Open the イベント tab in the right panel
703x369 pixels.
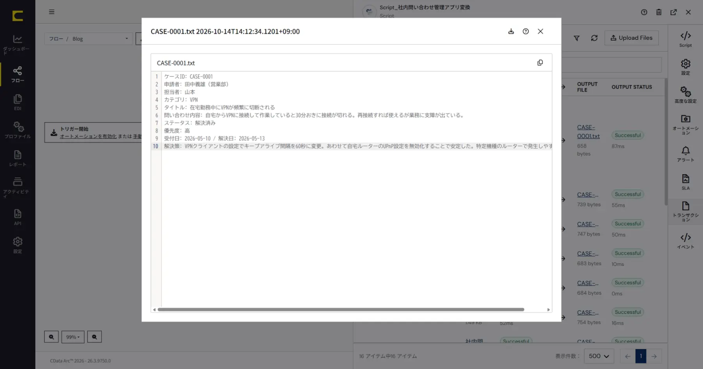click(x=685, y=241)
